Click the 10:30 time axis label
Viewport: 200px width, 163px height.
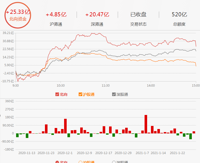61,86
